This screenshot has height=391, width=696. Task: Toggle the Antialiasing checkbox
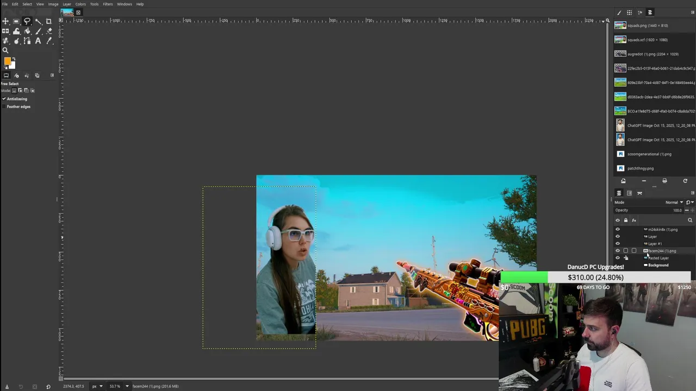4,99
